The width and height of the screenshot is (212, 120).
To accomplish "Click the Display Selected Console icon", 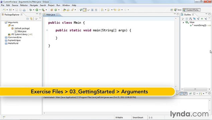I will (x=194, y=94).
